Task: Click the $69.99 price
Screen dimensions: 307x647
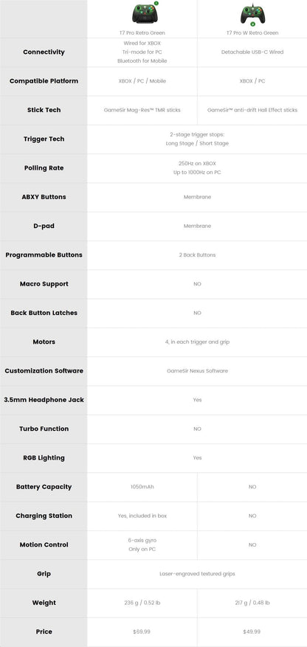Action: 142,632
